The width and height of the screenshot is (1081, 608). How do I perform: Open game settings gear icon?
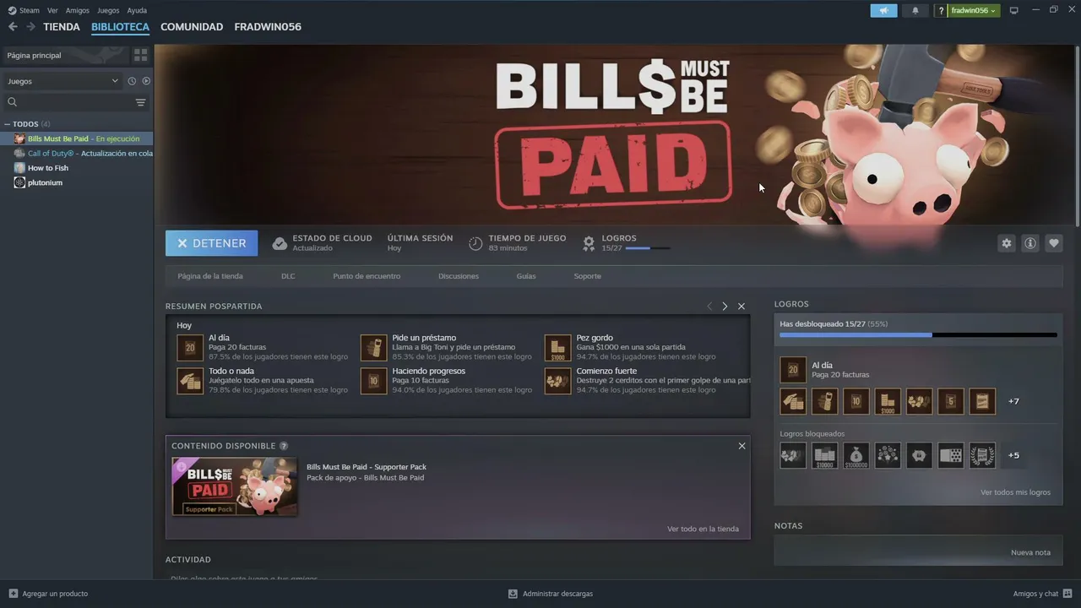tap(1006, 243)
